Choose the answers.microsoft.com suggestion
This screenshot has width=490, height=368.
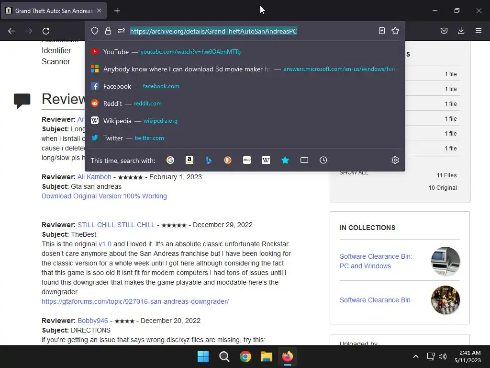tap(245, 69)
